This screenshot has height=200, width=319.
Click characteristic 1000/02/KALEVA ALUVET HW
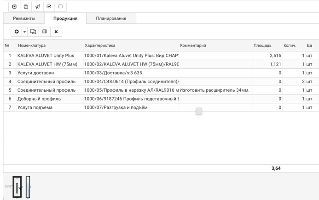click(x=131, y=64)
